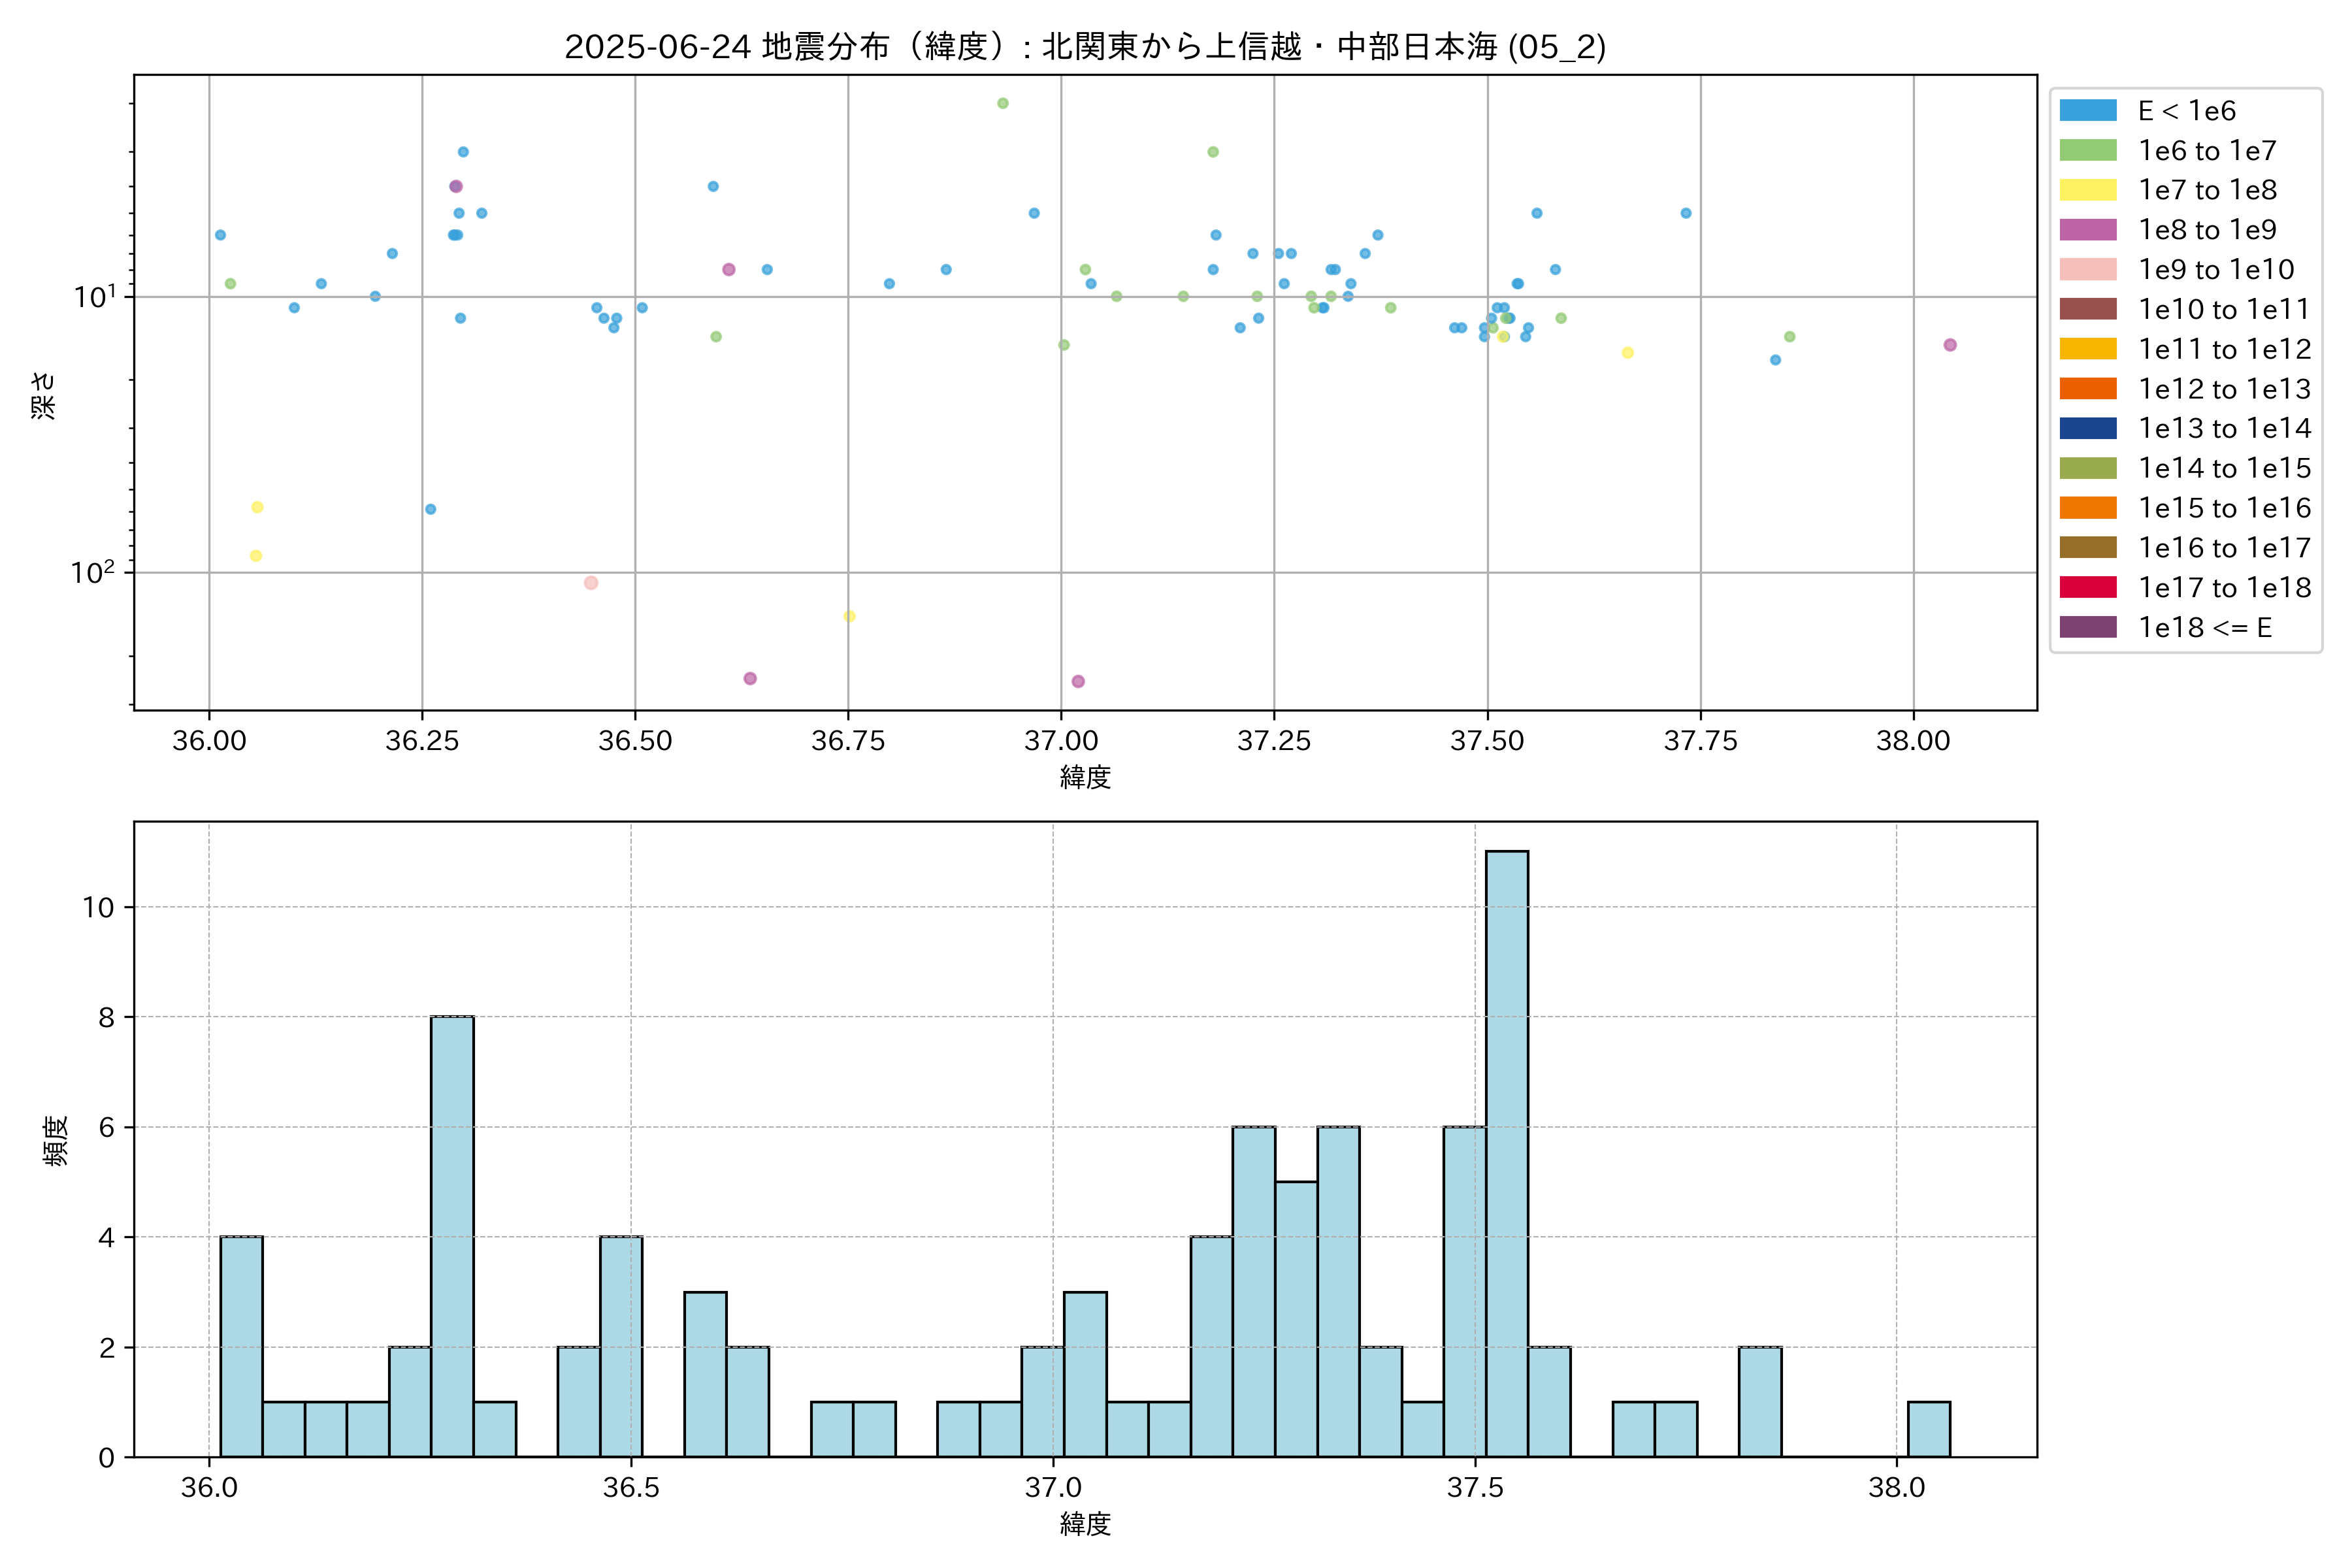The width and height of the screenshot is (2352, 1568).
Task: Click the topmost green scatter point
Action: 1002,103
